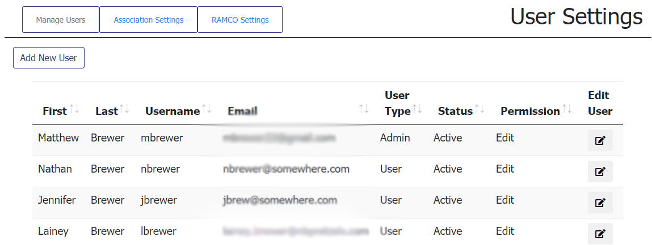Image resolution: width=652 pixels, height=245 pixels.
Task: Click the nbrewer@somewhere.com email cell
Action: [x=286, y=169]
